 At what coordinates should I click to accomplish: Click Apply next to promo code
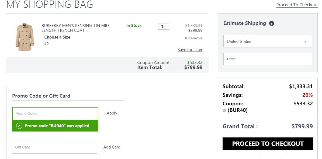click(x=112, y=113)
